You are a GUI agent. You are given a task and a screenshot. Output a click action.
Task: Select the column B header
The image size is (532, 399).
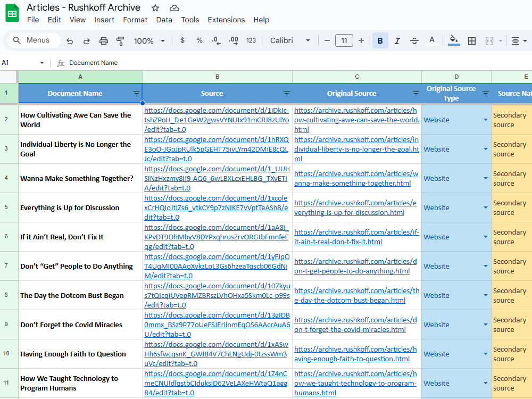[217, 77]
